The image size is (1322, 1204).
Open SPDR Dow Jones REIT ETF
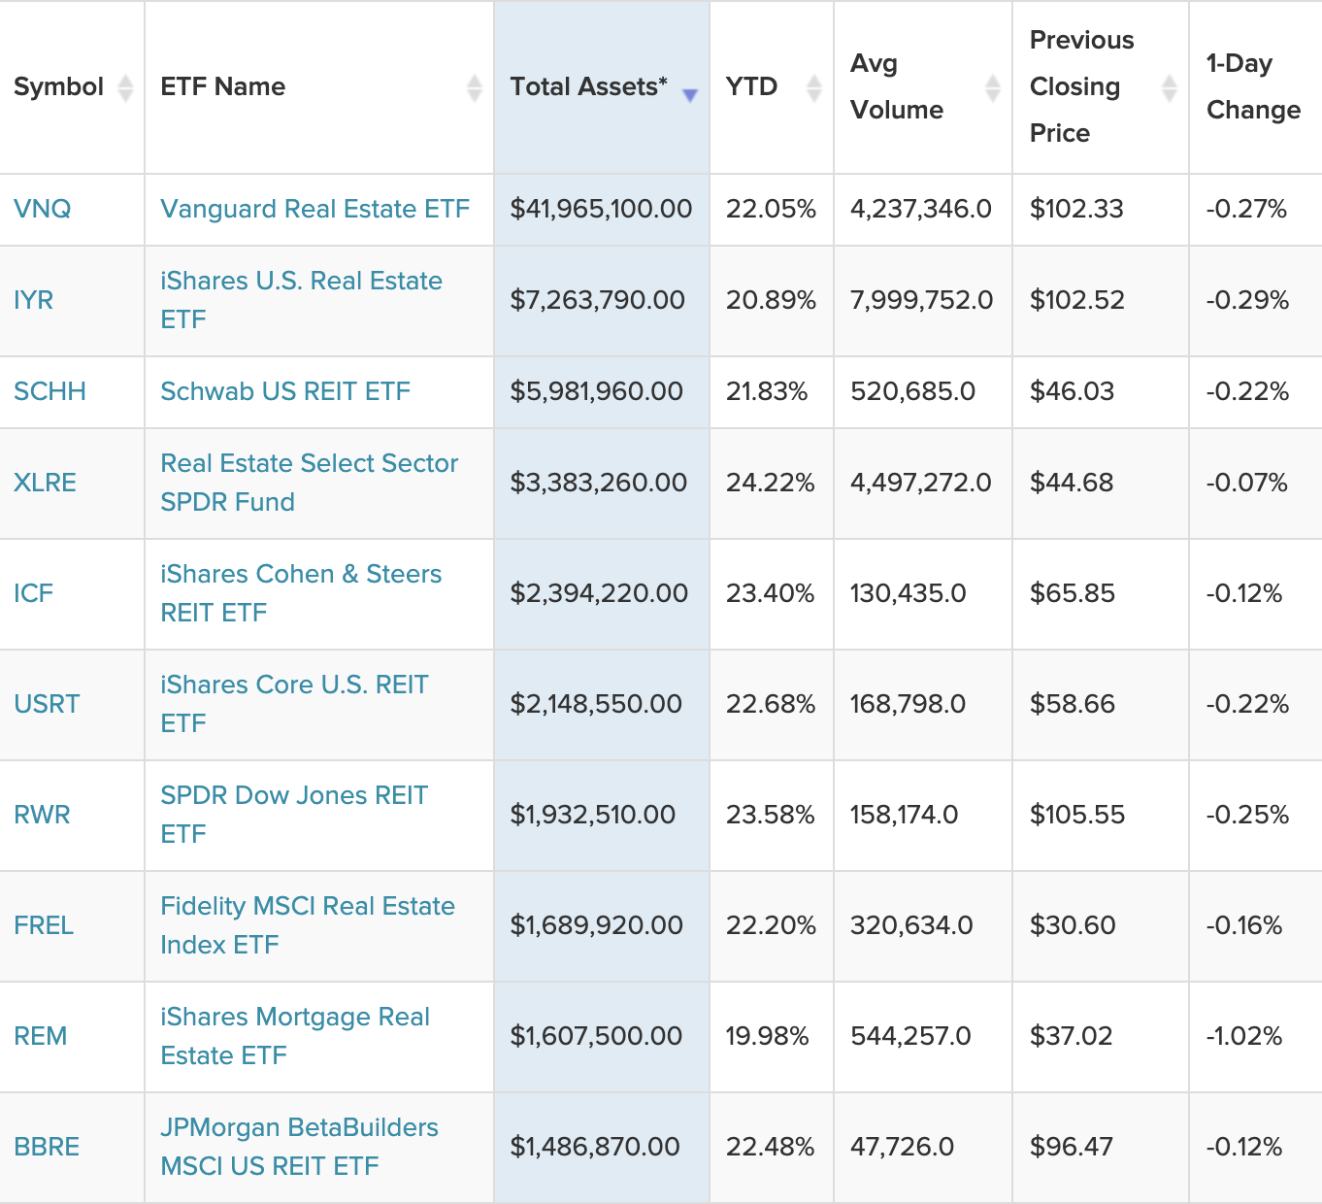point(294,814)
